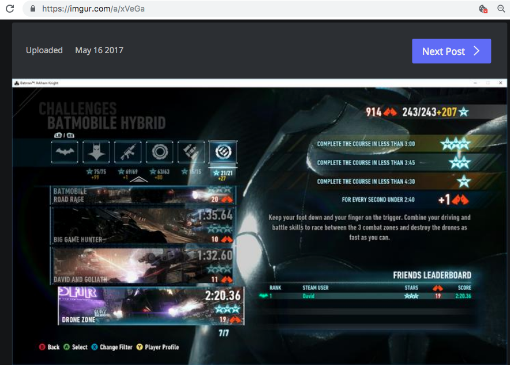This screenshot has height=365, width=510.
Task: Click the BATMOBILE HYBRID heading
Action: 106,123
